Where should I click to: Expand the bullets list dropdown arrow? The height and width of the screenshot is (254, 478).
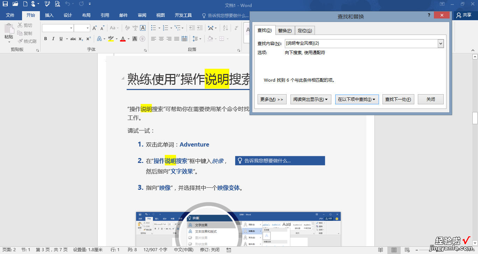click(x=159, y=28)
